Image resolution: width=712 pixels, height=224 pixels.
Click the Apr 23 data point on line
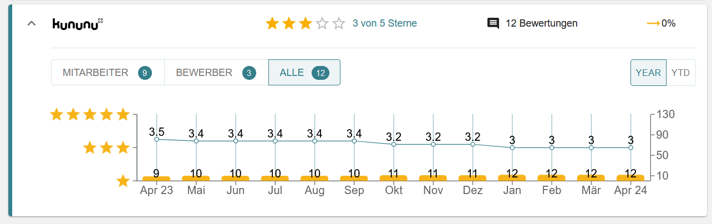pos(157,139)
